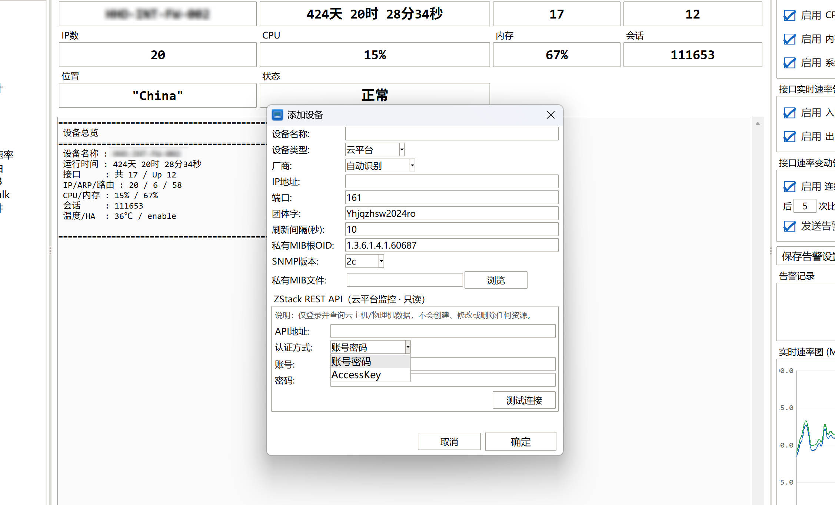Select 账号密码 option in the list
Screen dimensions: 835x505
(370, 361)
